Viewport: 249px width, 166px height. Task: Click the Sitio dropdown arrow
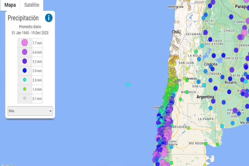(50, 111)
